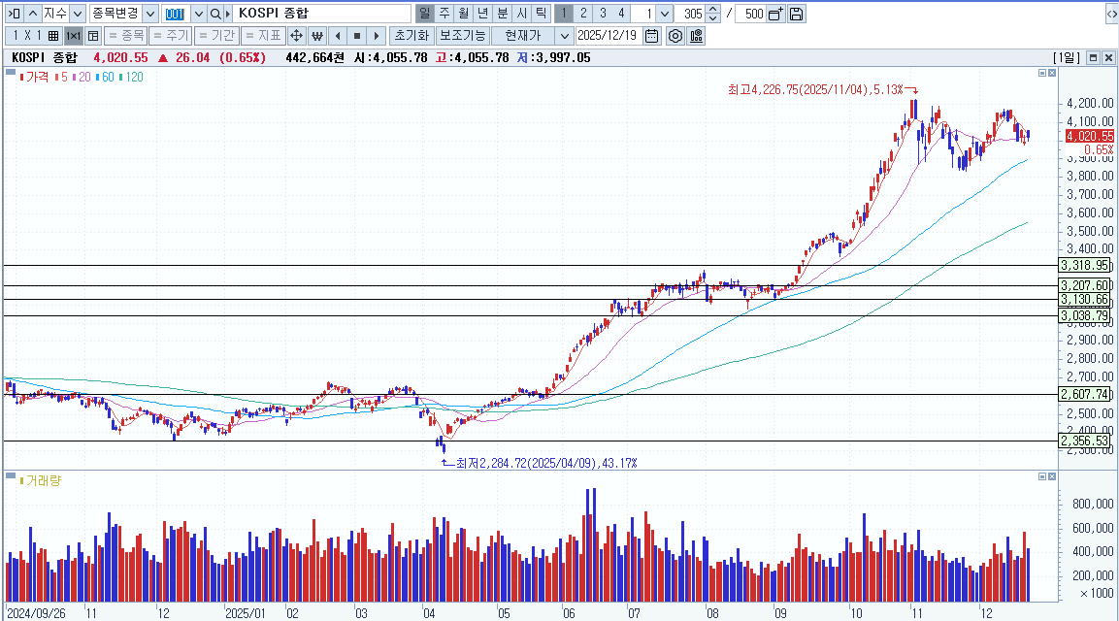Click the 초기화 reset button

(411, 36)
